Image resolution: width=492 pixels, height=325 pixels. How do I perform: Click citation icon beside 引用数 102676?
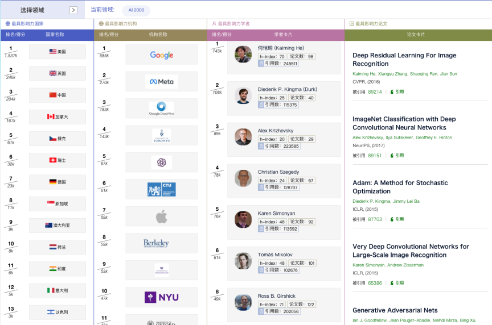tap(261, 270)
